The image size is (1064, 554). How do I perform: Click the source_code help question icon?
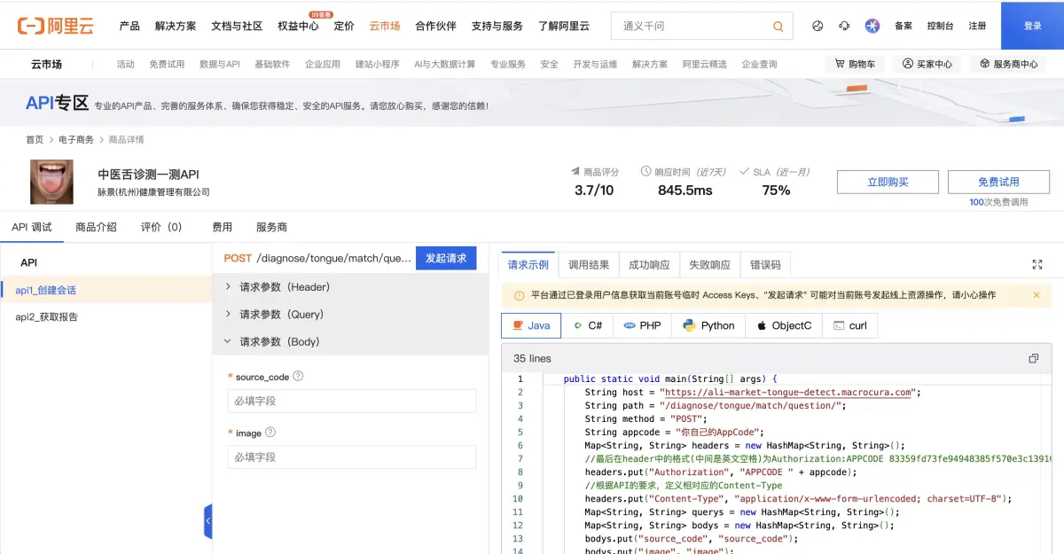(x=298, y=376)
